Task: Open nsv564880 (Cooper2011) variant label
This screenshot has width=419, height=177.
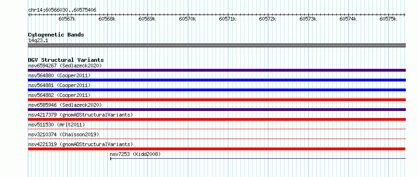Action: 59,75
